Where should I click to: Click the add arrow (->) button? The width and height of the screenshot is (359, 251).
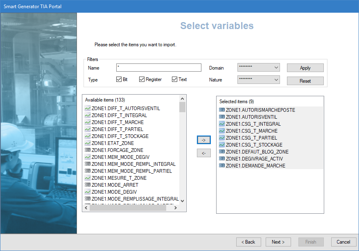tap(203, 140)
